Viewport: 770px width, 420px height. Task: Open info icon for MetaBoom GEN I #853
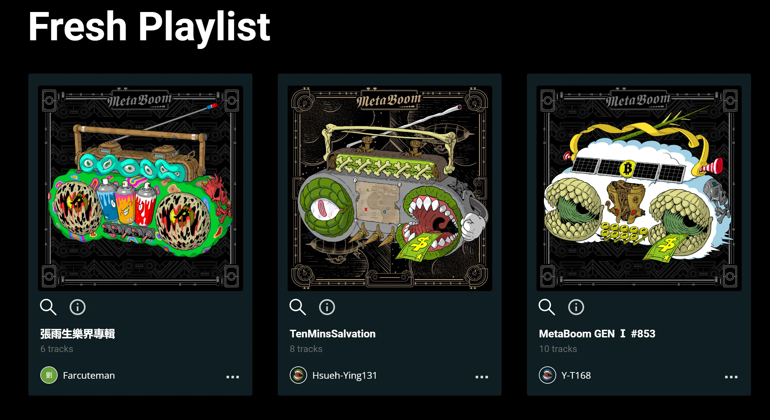point(576,307)
